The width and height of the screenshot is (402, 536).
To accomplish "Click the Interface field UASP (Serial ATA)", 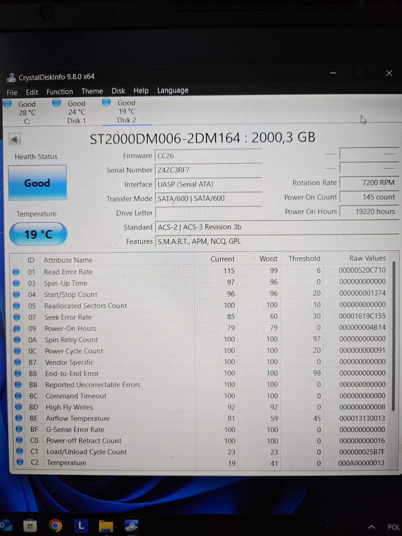I will tap(208, 184).
